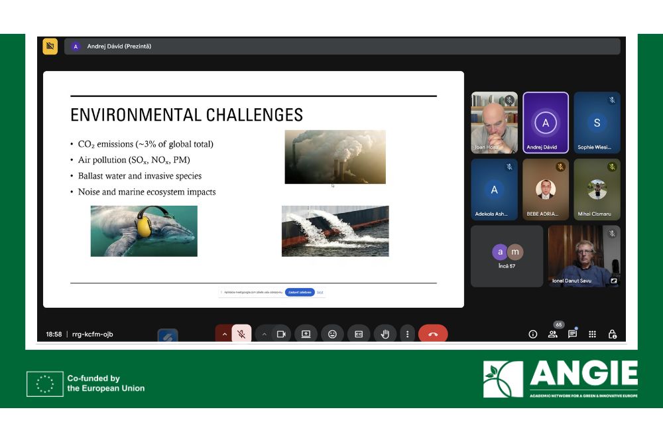Turn on closed captions
This screenshot has height=442, width=663.
[359, 334]
